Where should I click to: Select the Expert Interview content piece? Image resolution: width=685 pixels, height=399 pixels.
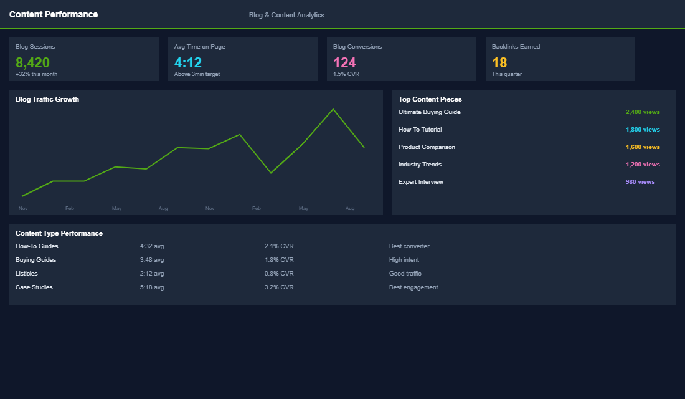(421, 181)
